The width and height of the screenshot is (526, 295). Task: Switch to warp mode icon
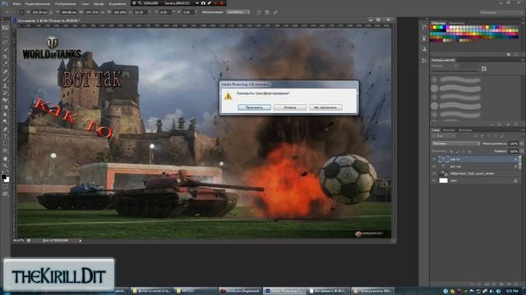pyautogui.click(x=259, y=12)
